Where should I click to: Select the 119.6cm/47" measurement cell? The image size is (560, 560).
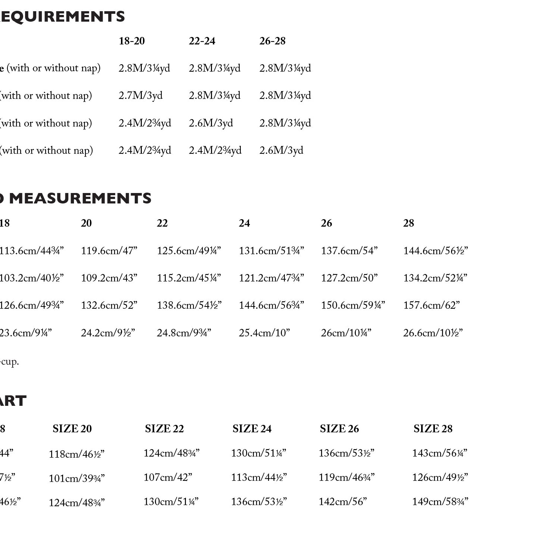(x=109, y=251)
